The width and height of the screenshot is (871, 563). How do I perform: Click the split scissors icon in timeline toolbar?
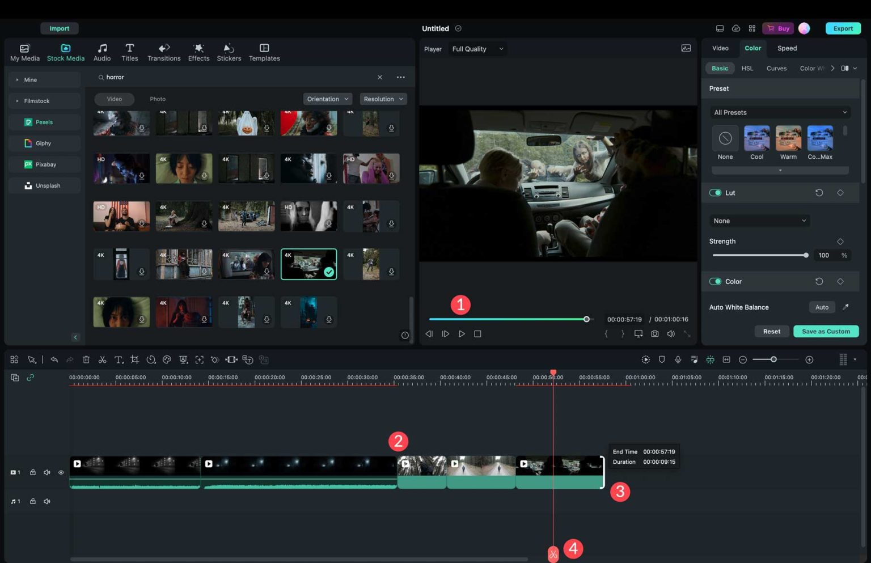102,359
